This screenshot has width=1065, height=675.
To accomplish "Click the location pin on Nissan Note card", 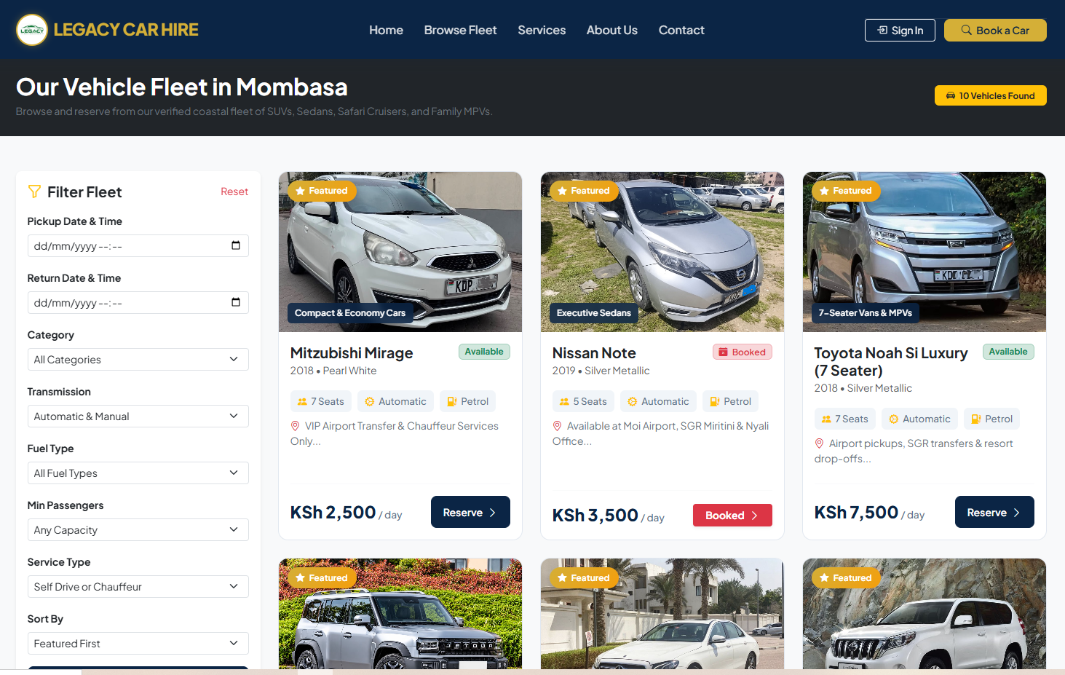I will click(x=557, y=426).
